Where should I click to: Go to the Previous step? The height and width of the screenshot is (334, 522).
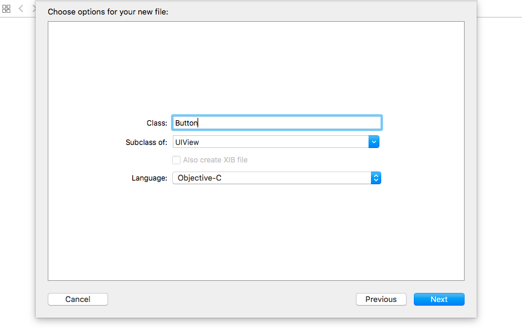(x=381, y=300)
